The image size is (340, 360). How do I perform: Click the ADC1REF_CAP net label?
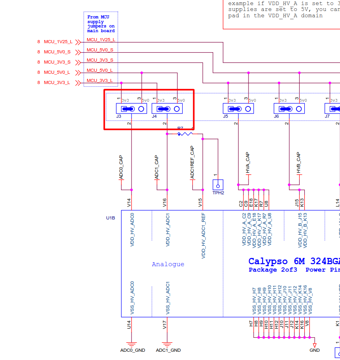tap(192, 162)
